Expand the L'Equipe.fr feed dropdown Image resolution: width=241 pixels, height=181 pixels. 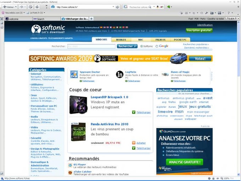[x=238, y=18]
